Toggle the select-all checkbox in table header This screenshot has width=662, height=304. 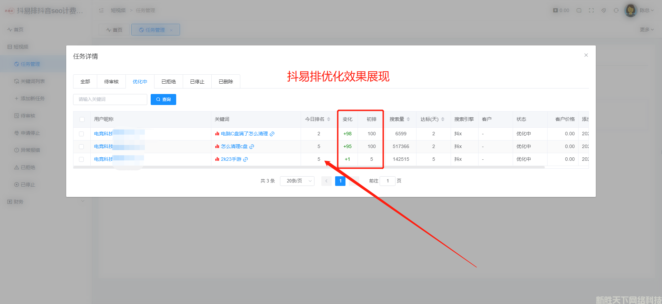point(82,119)
